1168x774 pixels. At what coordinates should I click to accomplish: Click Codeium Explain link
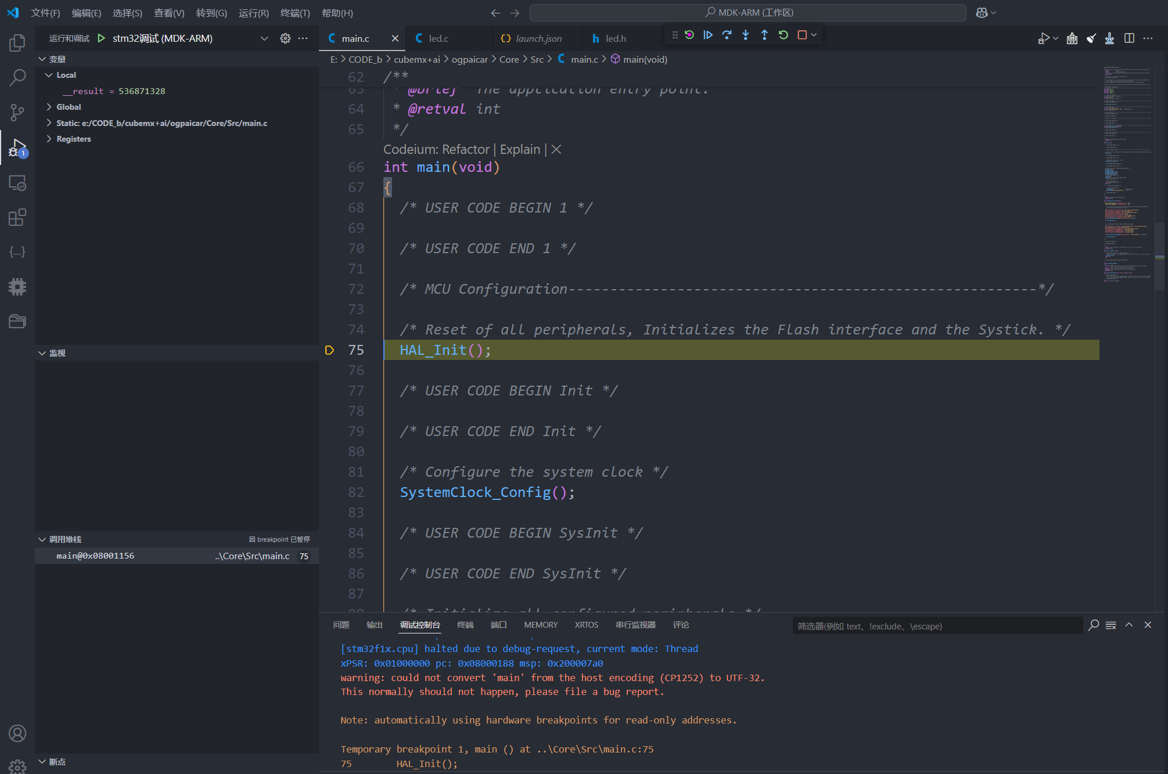[x=520, y=149]
